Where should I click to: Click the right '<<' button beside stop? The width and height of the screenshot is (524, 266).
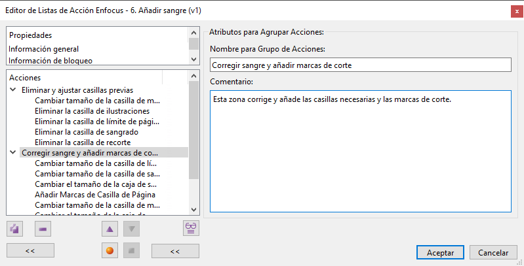pyautogui.click(x=175, y=251)
